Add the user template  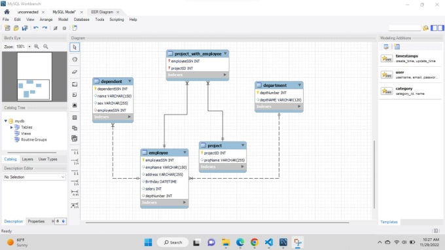tap(410, 75)
